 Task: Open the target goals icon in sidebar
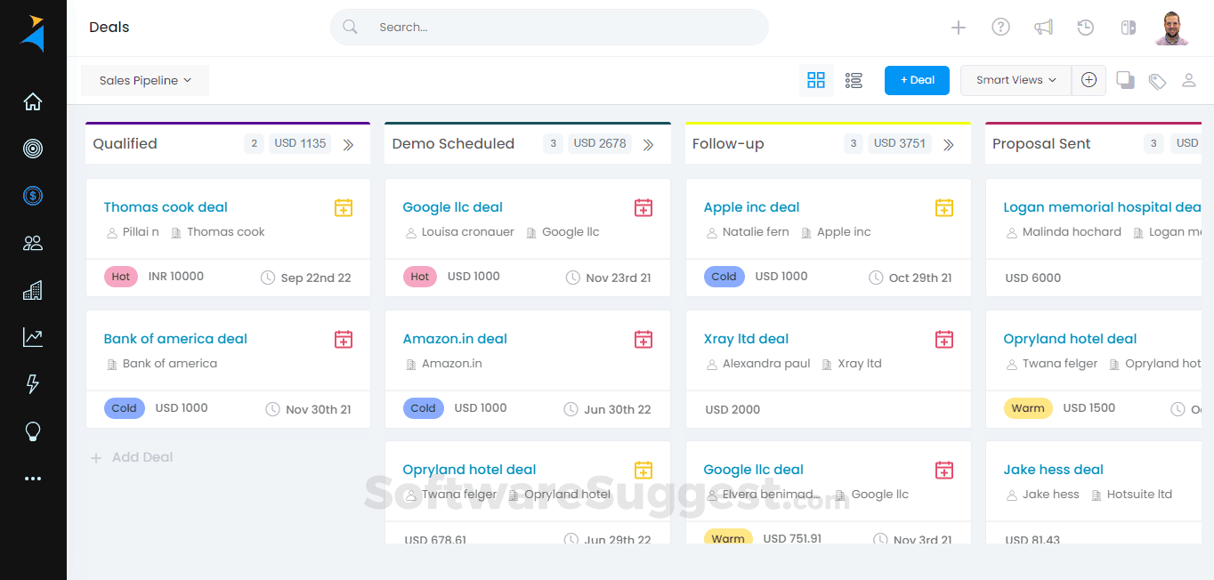33,149
